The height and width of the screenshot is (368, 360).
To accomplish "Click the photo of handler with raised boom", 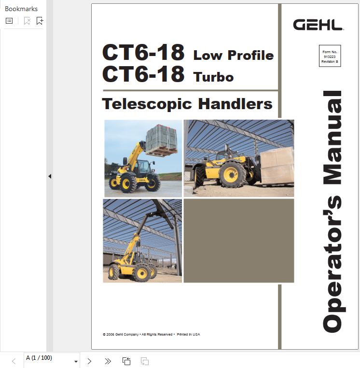I will [x=142, y=241].
